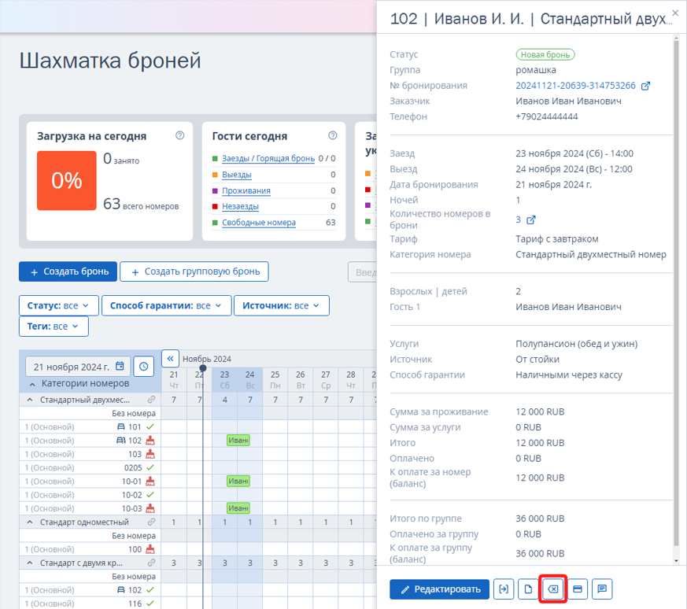Click link icon for Стандартный двухмес... category
Image resolution: width=687 pixels, height=609 pixels.
click(x=151, y=400)
